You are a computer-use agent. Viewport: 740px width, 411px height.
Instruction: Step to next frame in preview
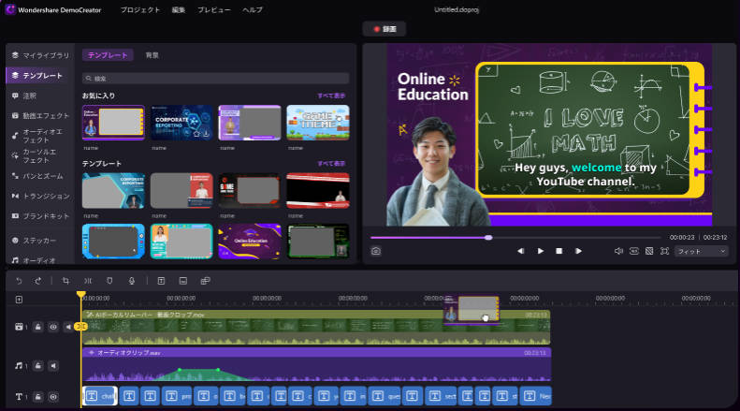578,251
